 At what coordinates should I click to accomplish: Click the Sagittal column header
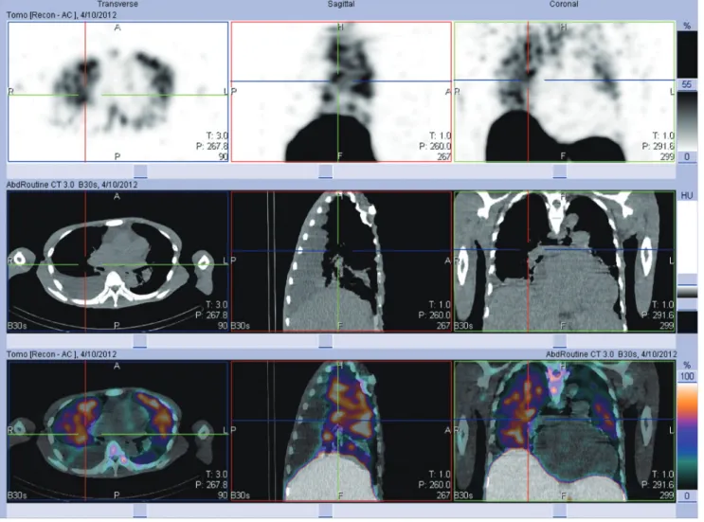tap(341, 4)
